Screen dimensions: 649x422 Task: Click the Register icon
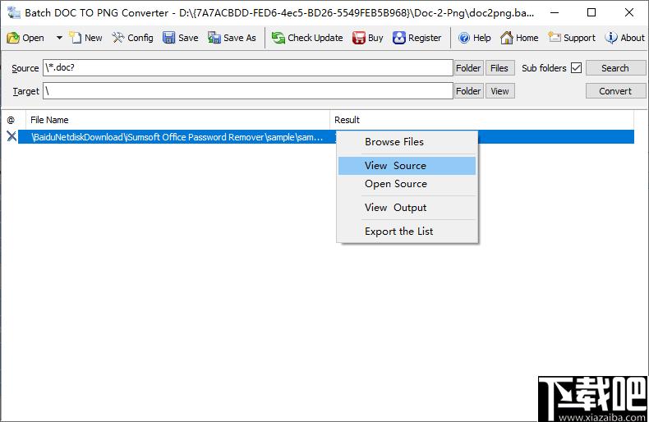399,38
